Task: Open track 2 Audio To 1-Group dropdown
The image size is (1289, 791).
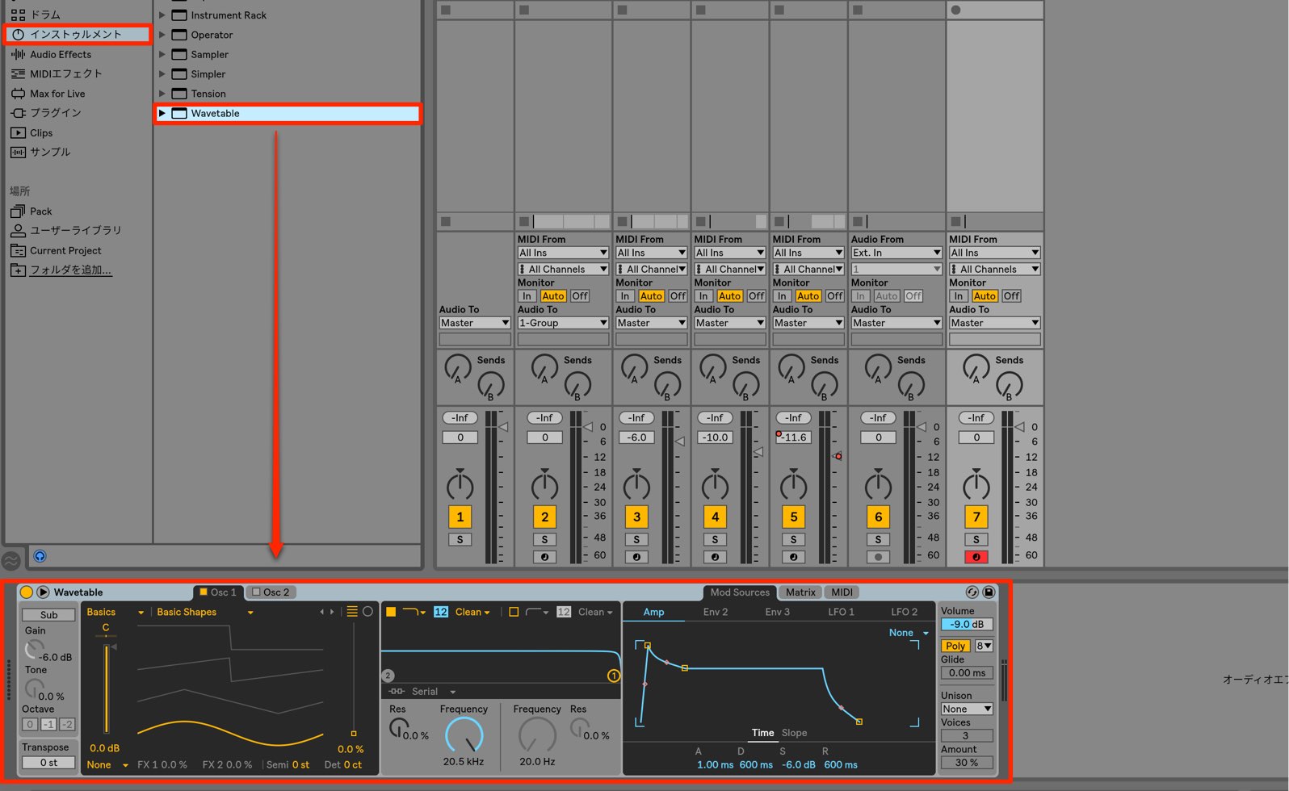Action: click(563, 323)
